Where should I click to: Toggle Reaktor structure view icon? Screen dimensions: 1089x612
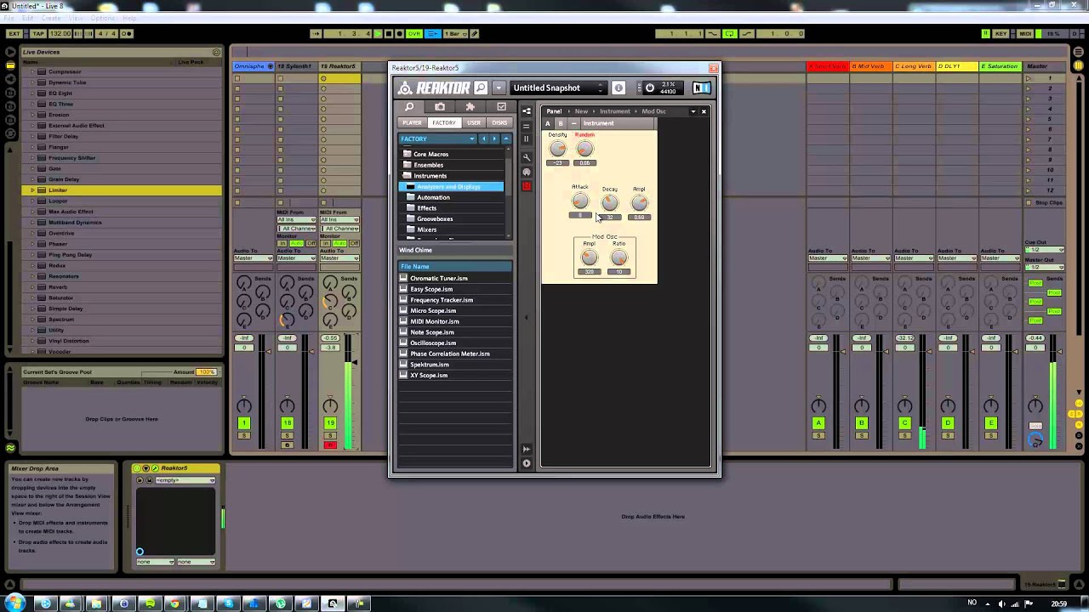pyautogui.click(x=527, y=111)
